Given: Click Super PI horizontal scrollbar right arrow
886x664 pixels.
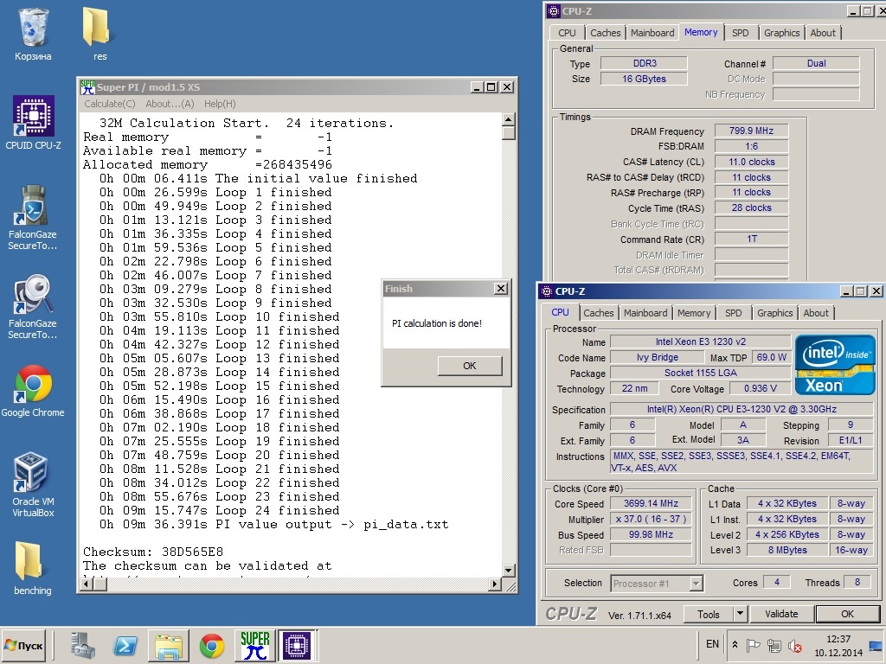Looking at the screenshot, I should click(x=495, y=584).
